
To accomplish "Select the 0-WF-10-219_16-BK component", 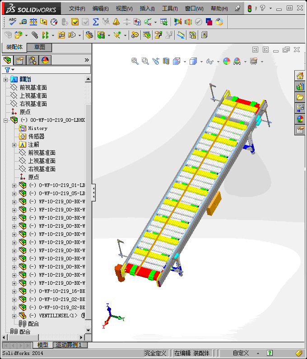I will [x=62, y=291].
